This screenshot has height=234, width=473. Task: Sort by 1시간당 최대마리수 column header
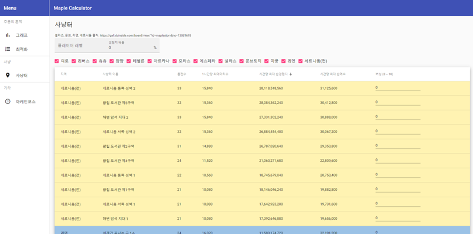215,74
